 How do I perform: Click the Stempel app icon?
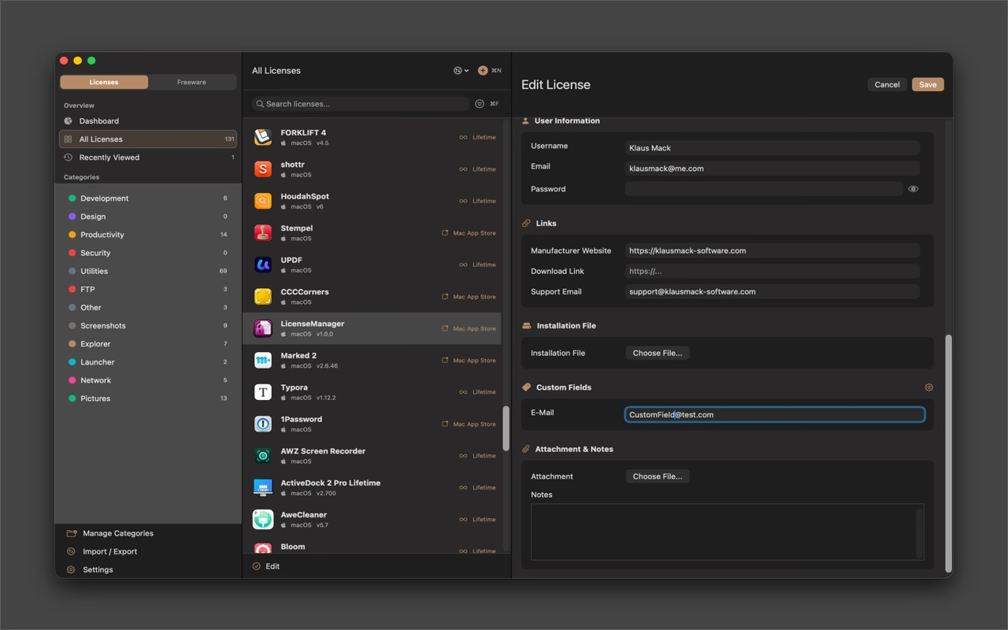[x=263, y=233]
